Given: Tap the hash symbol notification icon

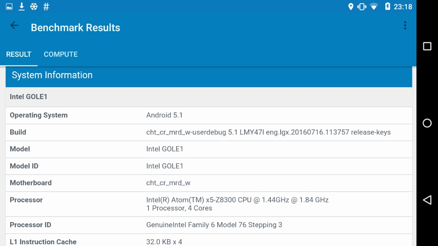Looking at the screenshot, I should pos(46,6).
